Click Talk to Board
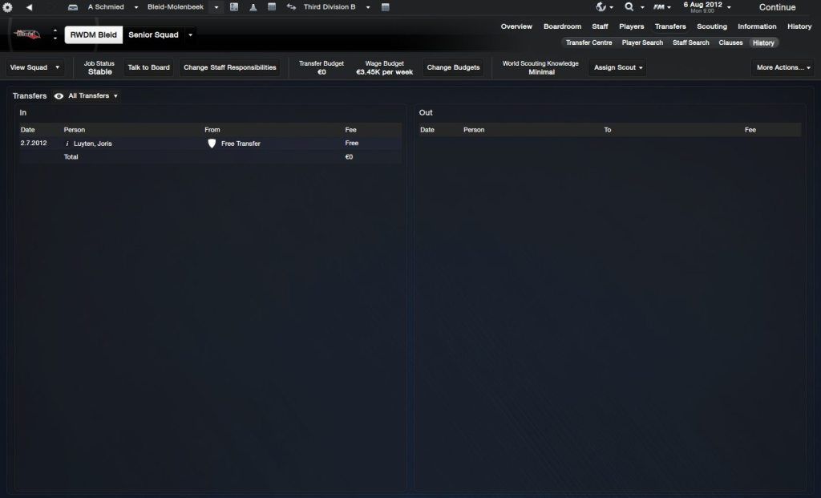The image size is (821, 498). (x=148, y=67)
